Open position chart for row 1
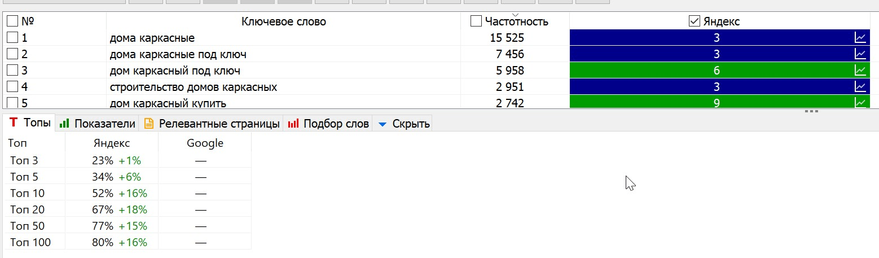Viewport: 879px width, 258px height. tap(860, 38)
